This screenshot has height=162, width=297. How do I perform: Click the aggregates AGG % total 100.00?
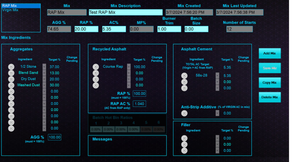click(x=55, y=137)
